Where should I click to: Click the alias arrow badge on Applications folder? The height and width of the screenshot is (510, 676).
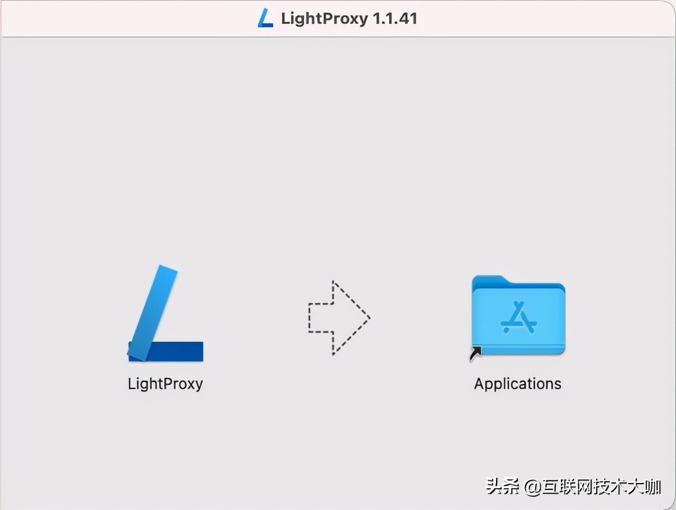(475, 353)
